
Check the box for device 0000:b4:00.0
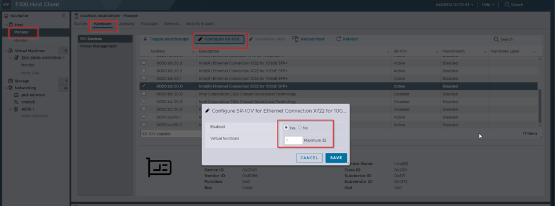point(144,101)
